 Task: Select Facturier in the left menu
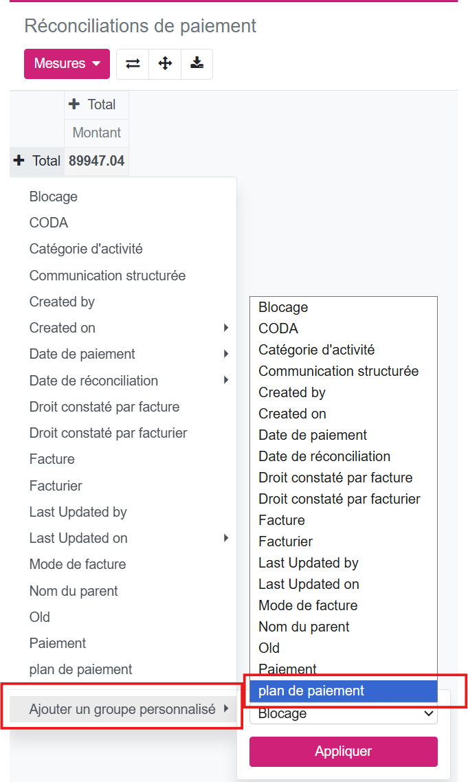click(56, 486)
